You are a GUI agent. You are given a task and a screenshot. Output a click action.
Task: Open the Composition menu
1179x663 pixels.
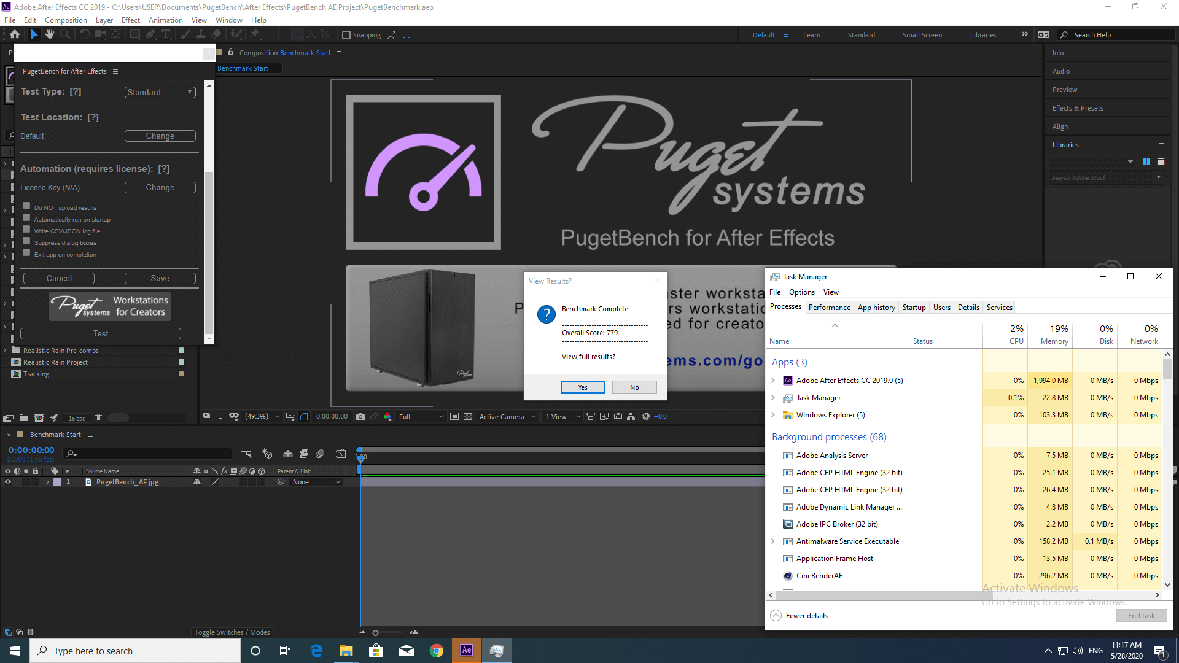[x=66, y=20]
